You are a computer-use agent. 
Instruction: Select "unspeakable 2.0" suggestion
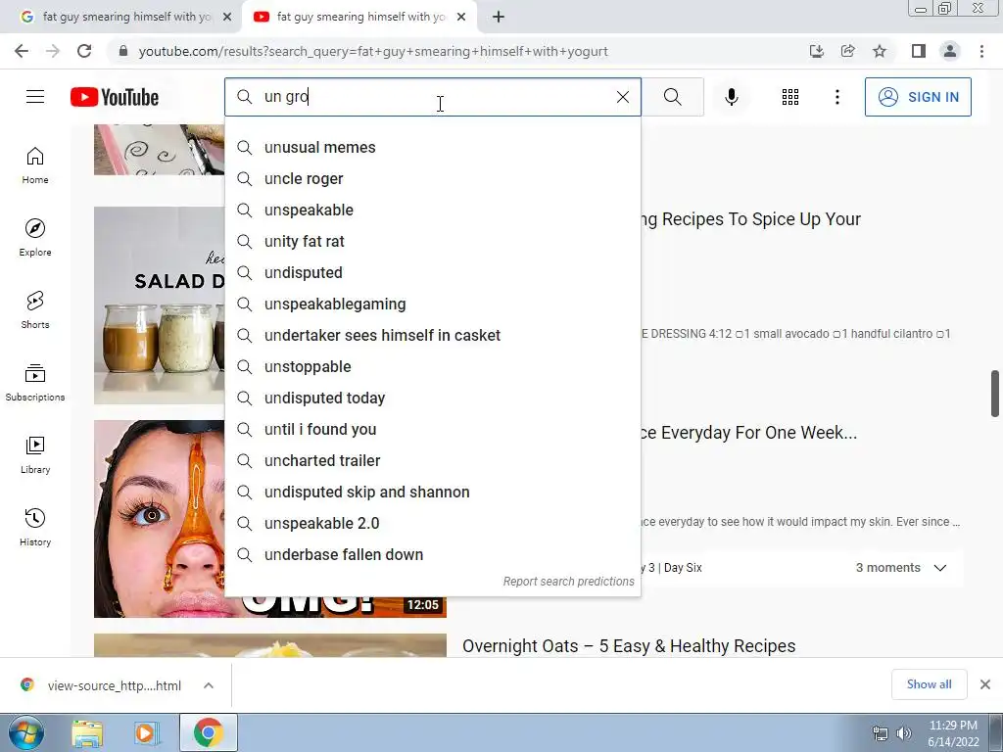(432, 523)
